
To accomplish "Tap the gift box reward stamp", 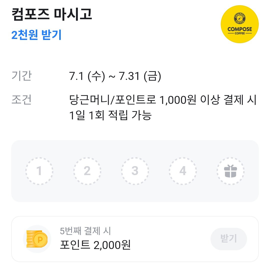I will coord(230,171).
